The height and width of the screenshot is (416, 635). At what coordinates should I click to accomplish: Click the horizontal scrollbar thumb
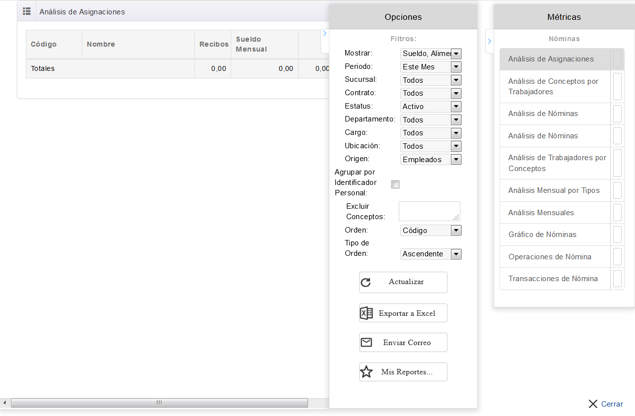pyautogui.click(x=159, y=403)
